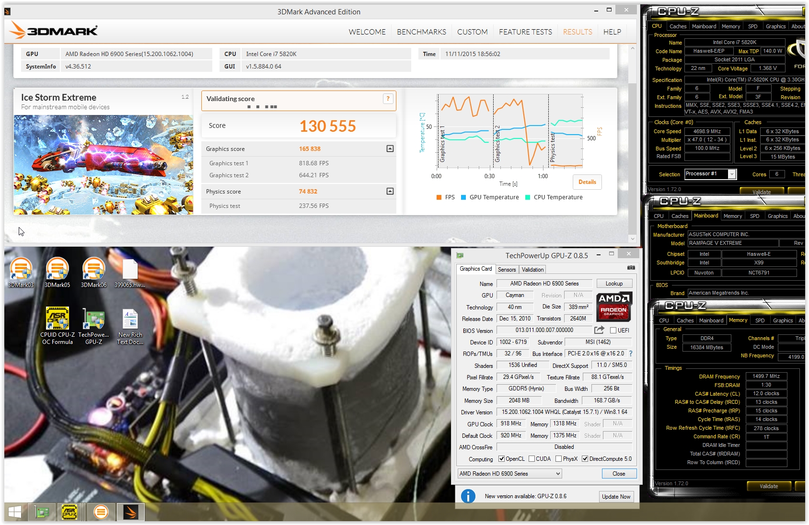Click the GPU name field in GPU-Z

(544, 284)
